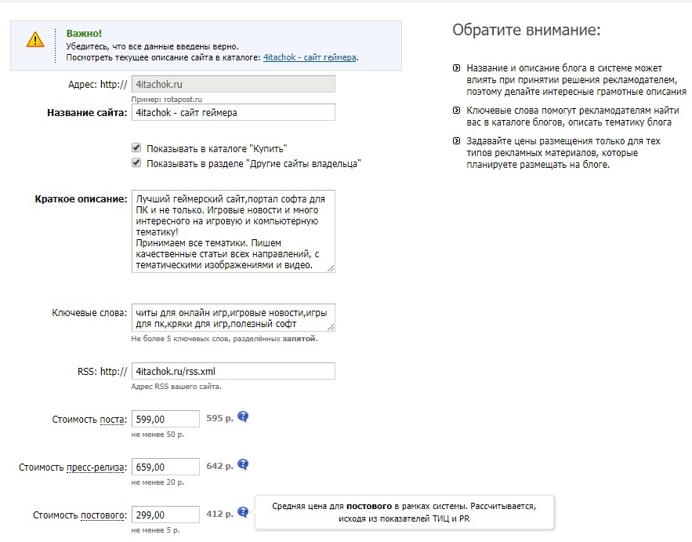Click press-release price field showing 659,00

tap(165, 467)
